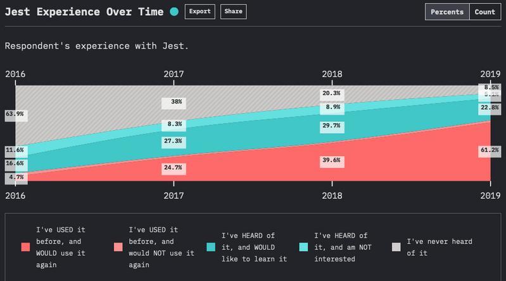Click the 24.7% data label at 2017
506x281 pixels.
coord(174,169)
